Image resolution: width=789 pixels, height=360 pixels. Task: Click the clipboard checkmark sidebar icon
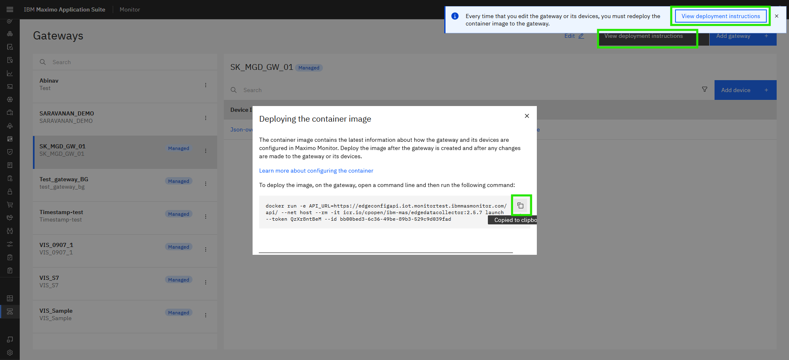coord(10,257)
